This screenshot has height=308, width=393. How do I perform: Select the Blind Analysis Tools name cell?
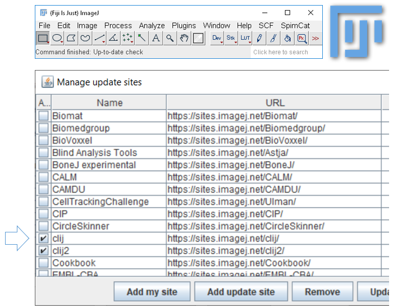point(109,152)
